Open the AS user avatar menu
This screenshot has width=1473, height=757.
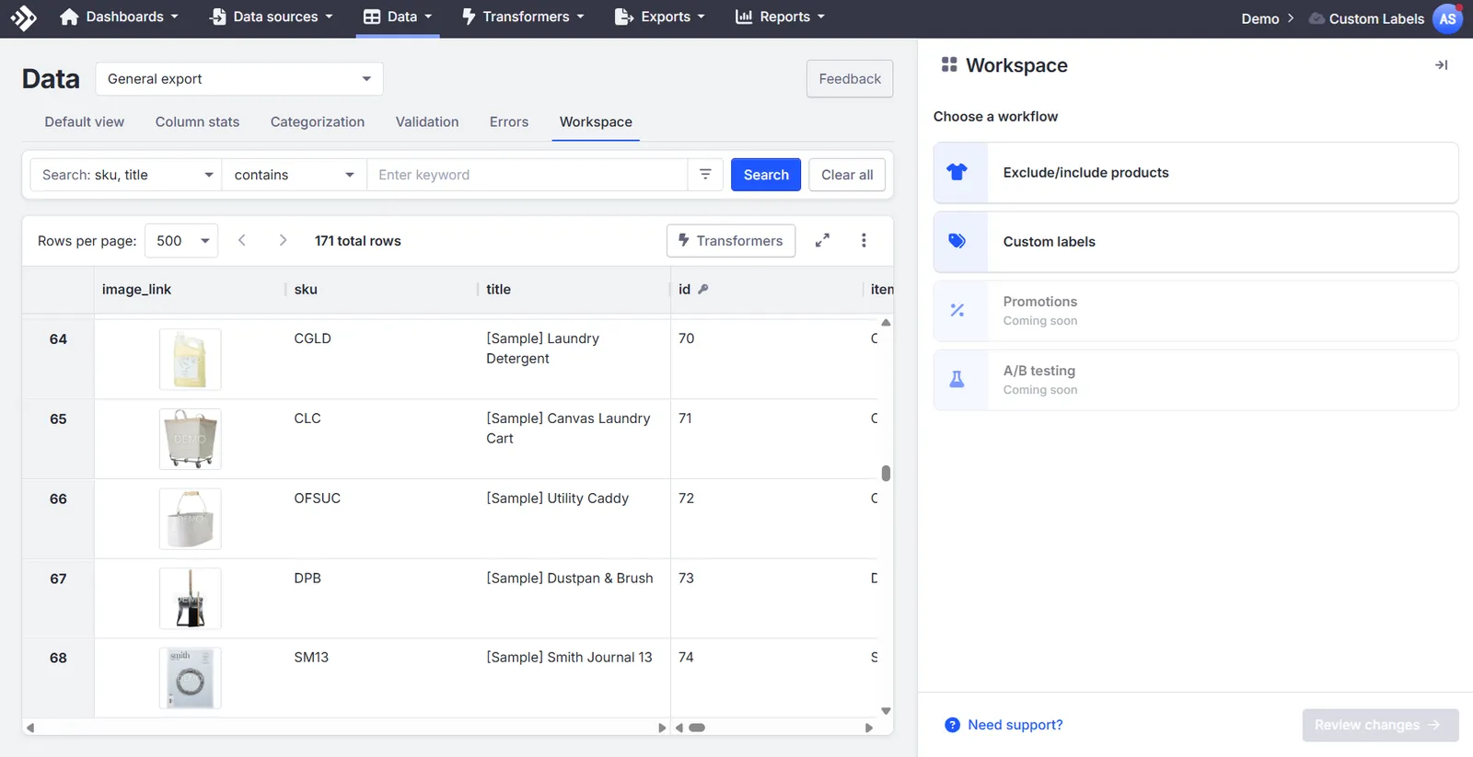(1448, 18)
